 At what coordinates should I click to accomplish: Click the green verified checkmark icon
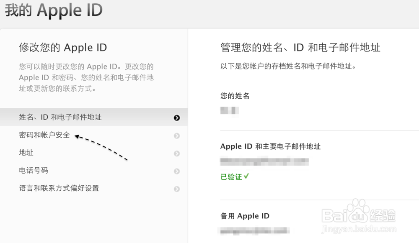(246, 176)
